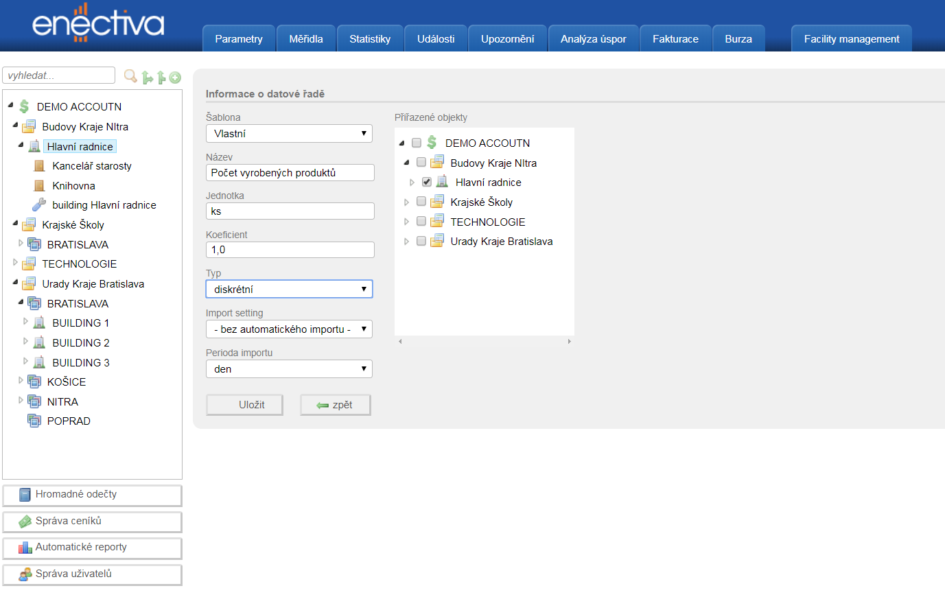Screen dimensions: 945x597
Task: Click the Název input field
Action: (x=290, y=173)
